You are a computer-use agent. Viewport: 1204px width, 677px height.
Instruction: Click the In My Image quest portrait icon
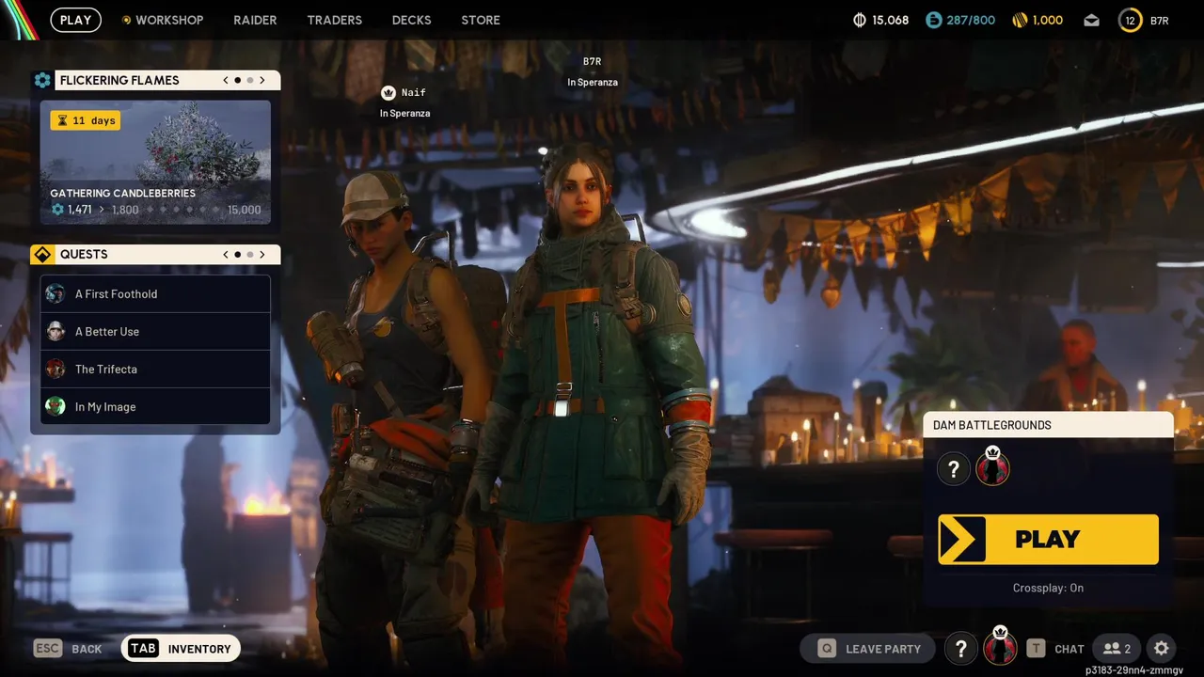click(x=55, y=406)
